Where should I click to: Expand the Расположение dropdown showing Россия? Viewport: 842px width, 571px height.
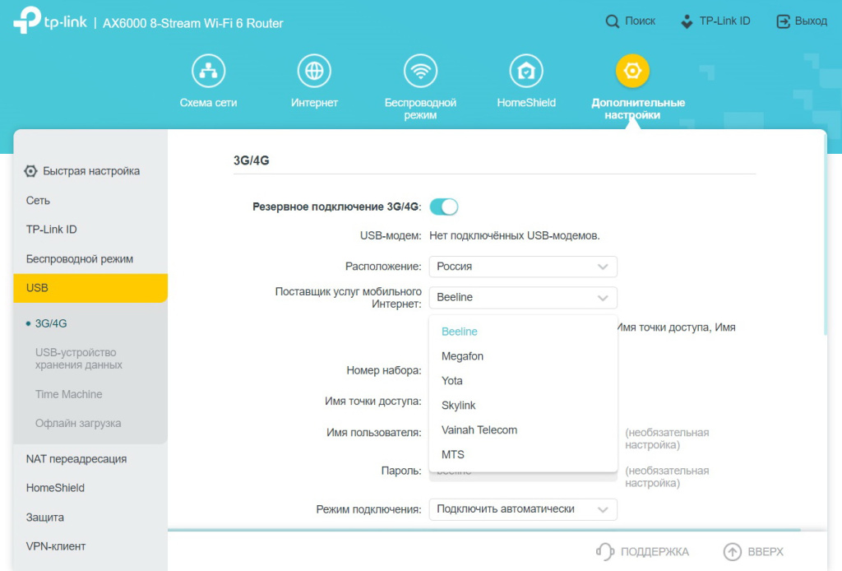pos(523,267)
